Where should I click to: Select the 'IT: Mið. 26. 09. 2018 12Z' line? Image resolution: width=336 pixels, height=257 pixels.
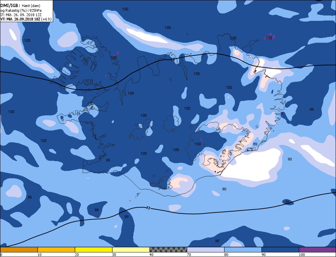(21, 15)
